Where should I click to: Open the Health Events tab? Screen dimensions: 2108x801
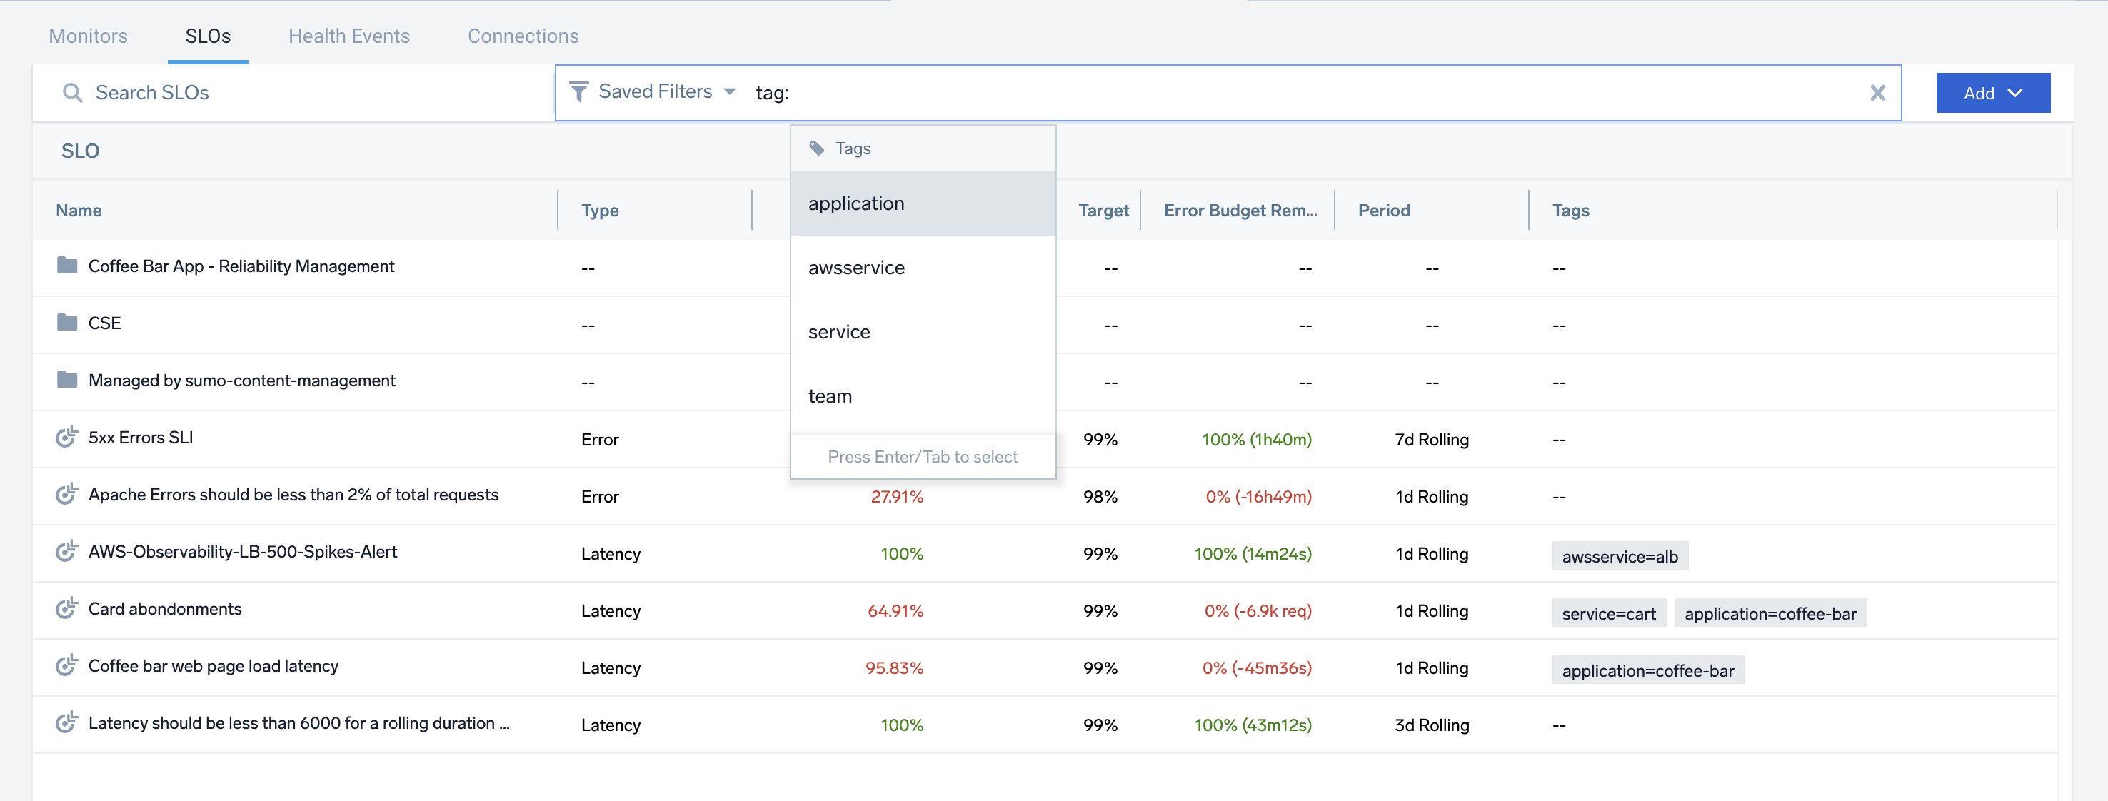click(348, 36)
